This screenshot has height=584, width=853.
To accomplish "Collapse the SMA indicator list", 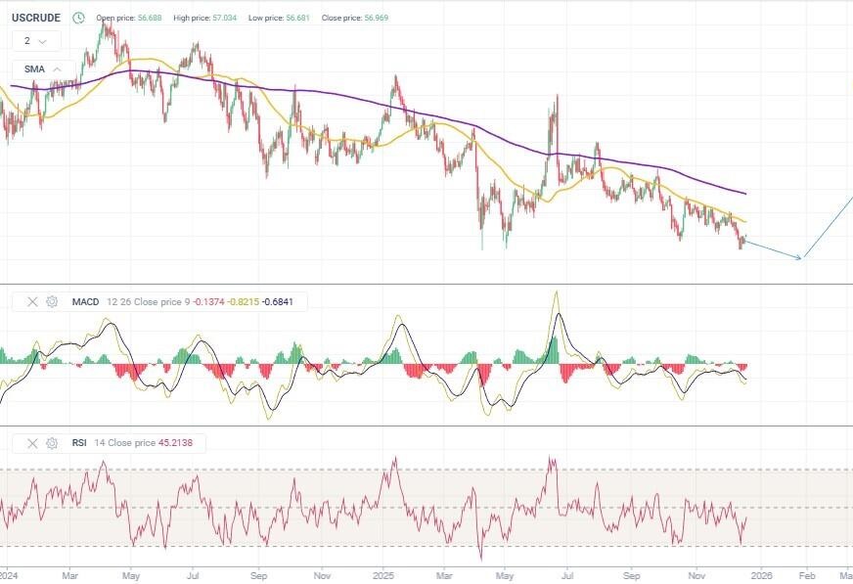I will point(57,69).
